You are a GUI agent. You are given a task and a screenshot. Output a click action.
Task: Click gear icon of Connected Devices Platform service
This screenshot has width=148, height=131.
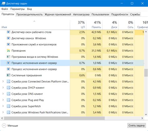pyautogui.click(x=8, y=82)
